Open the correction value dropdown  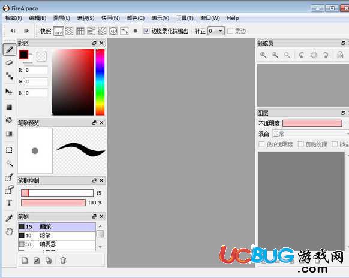[216, 31]
